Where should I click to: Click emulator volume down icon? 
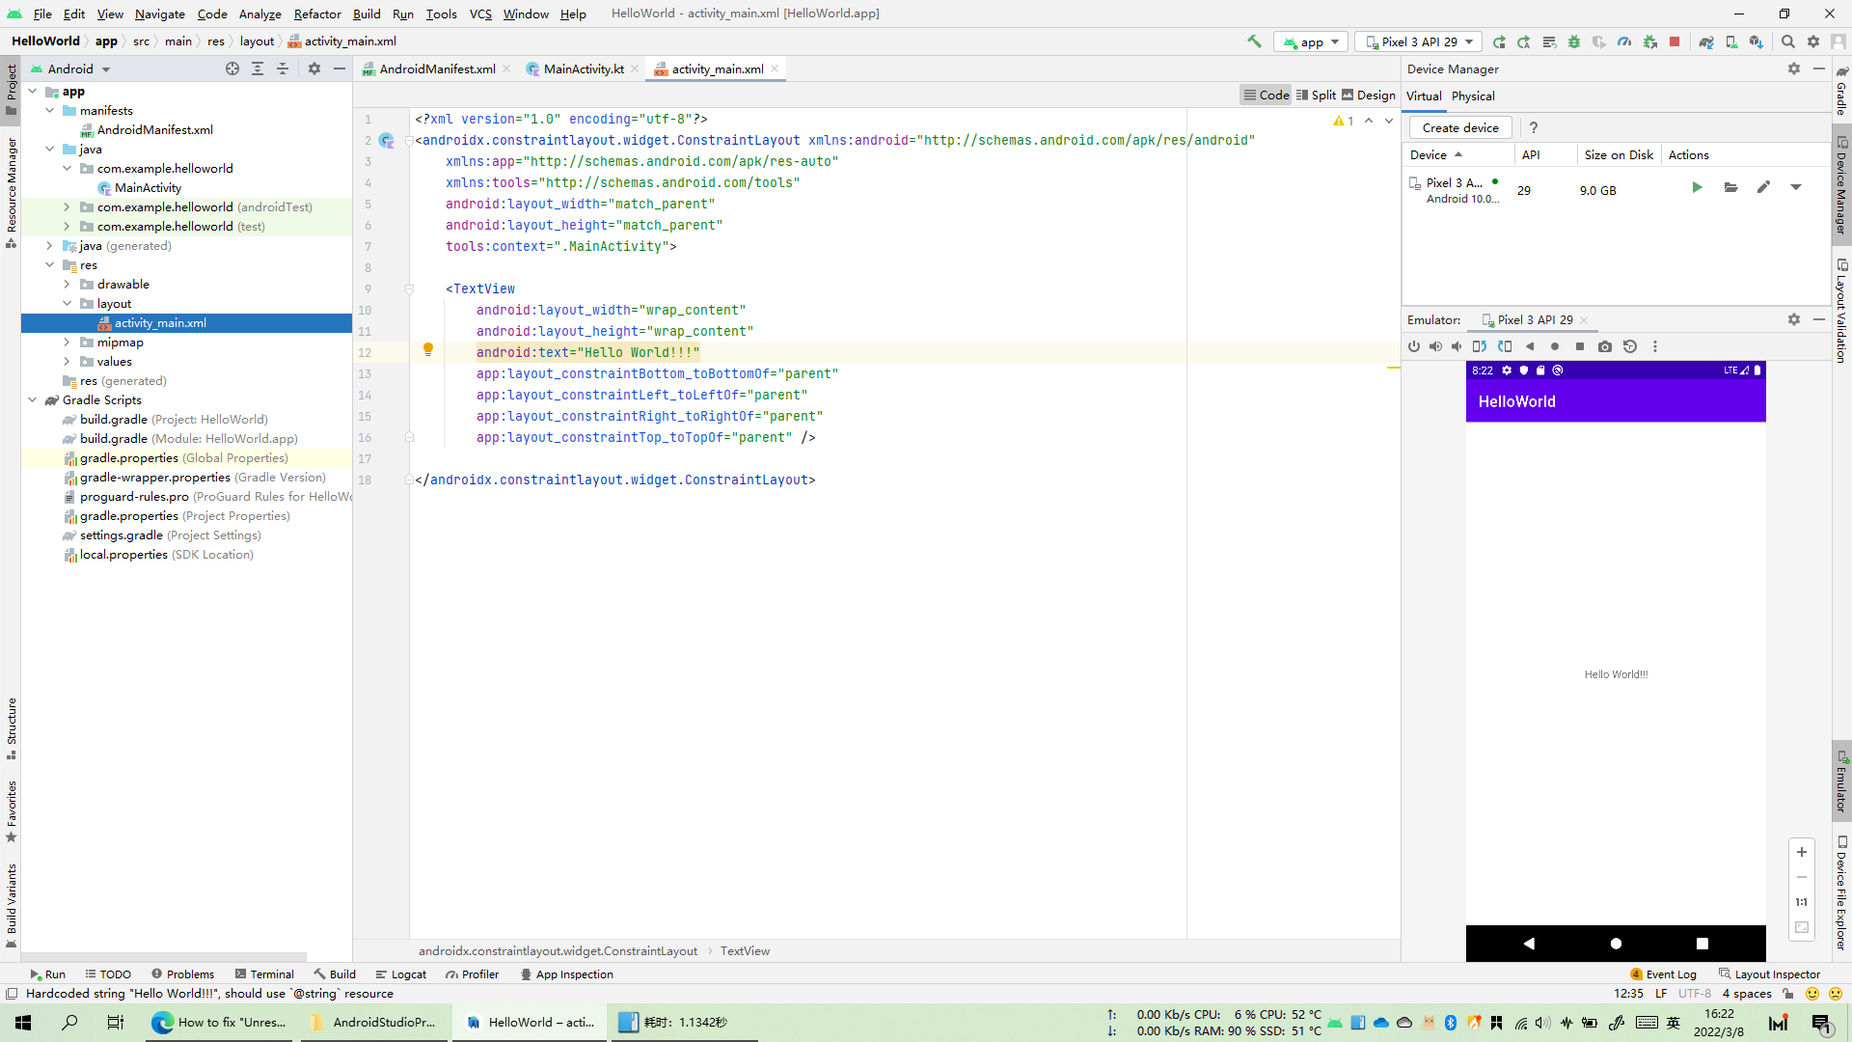(1457, 346)
